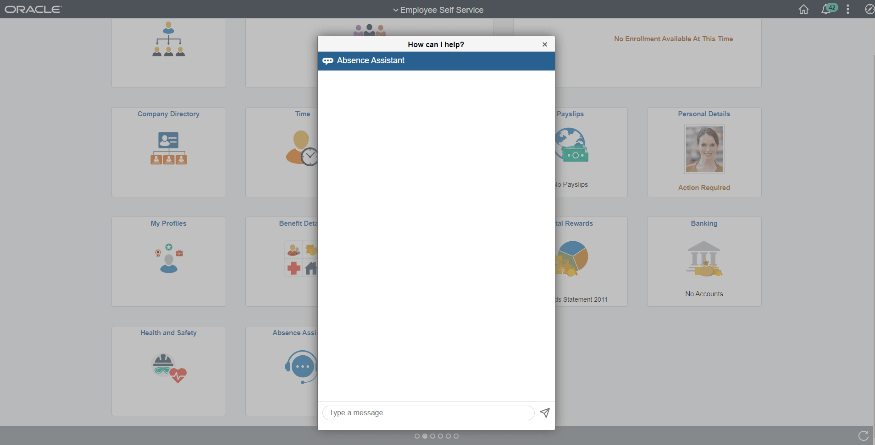Open the Company Directory tile
The image size is (875, 445).
click(168, 152)
